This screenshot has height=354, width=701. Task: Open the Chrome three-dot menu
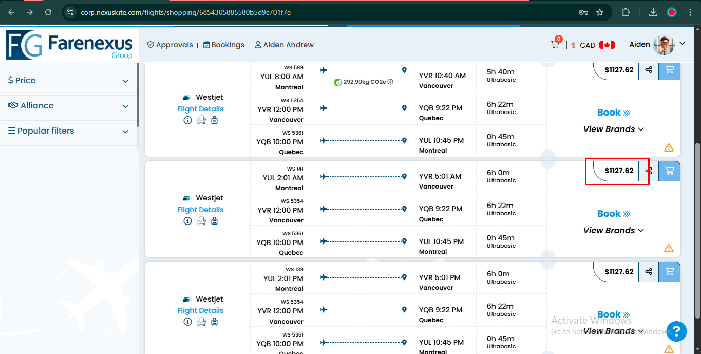[690, 12]
